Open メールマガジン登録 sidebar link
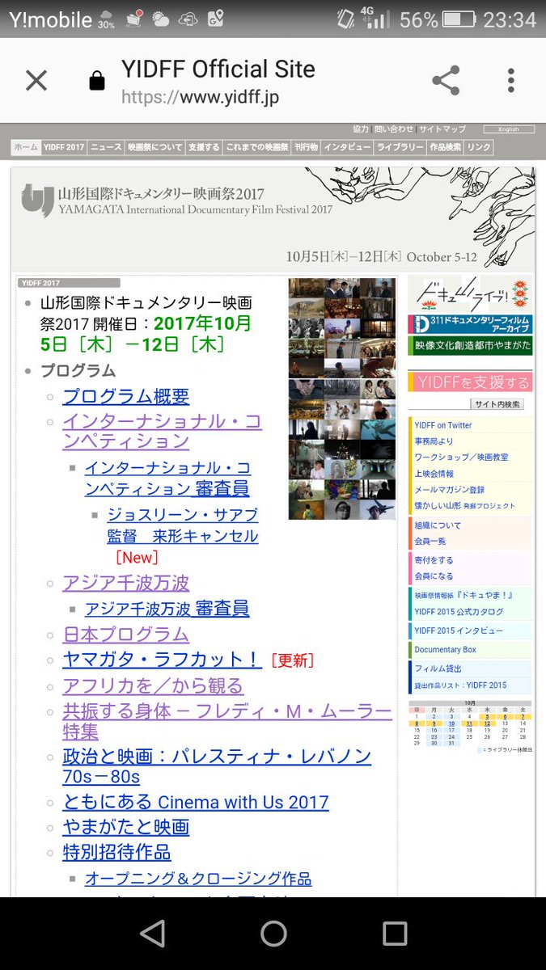Image resolution: width=546 pixels, height=970 pixels. pyautogui.click(x=450, y=490)
